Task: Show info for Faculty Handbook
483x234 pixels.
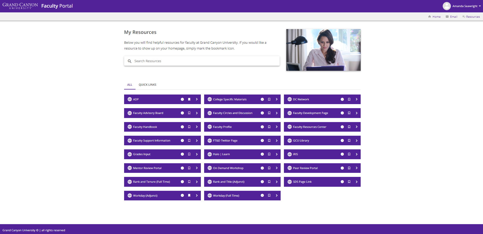Action: tap(182, 127)
